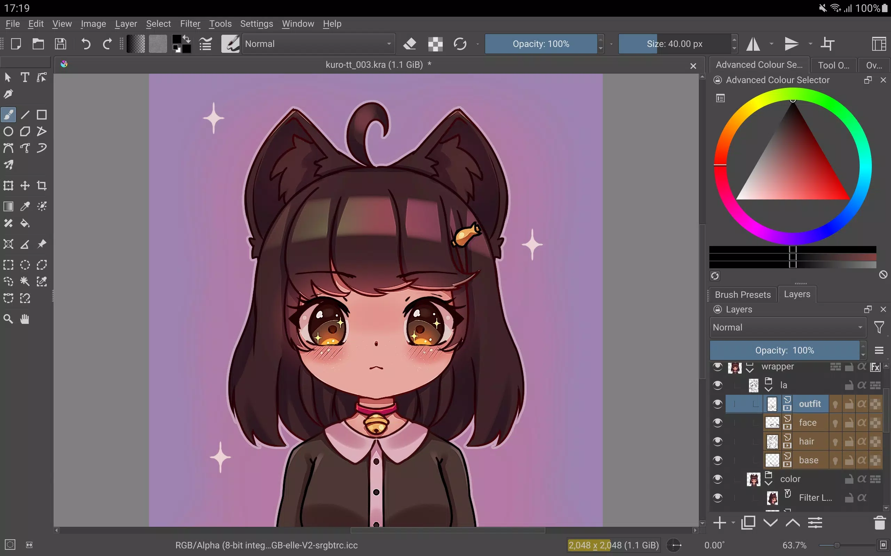Select the Rectangular Selection tool
This screenshot has width=891, height=556.
(x=8, y=264)
